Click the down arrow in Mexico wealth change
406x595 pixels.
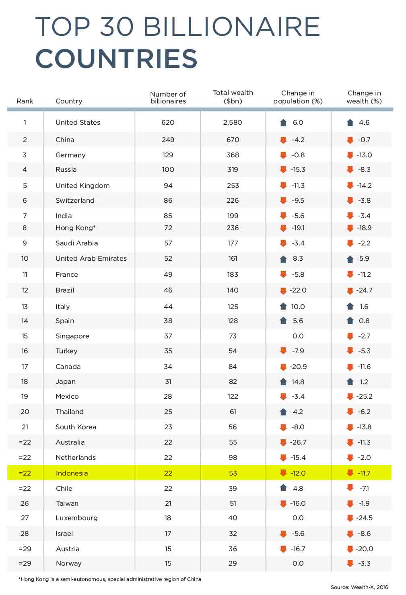pos(350,397)
